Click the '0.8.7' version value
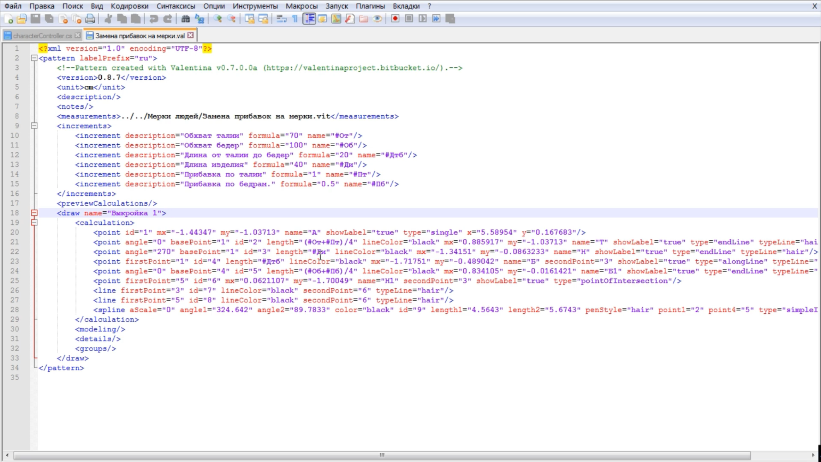This screenshot has width=821, height=462. 109,77
